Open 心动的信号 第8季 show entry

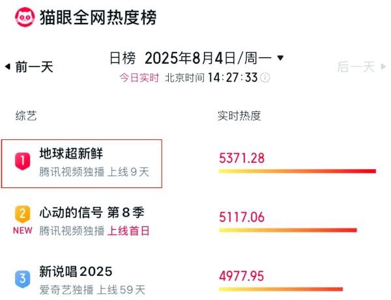pyautogui.click(x=91, y=213)
